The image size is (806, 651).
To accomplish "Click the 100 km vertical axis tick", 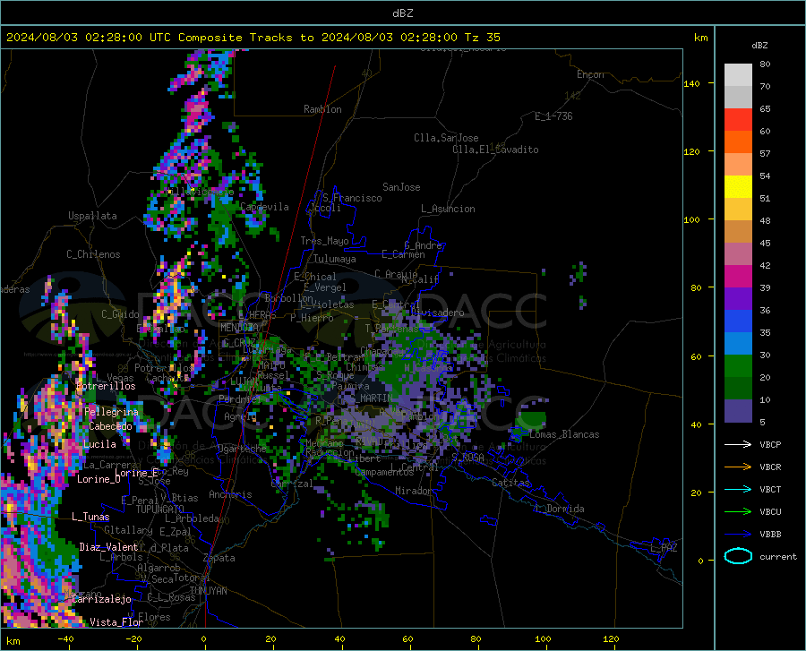I will click(x=691, y=219).
